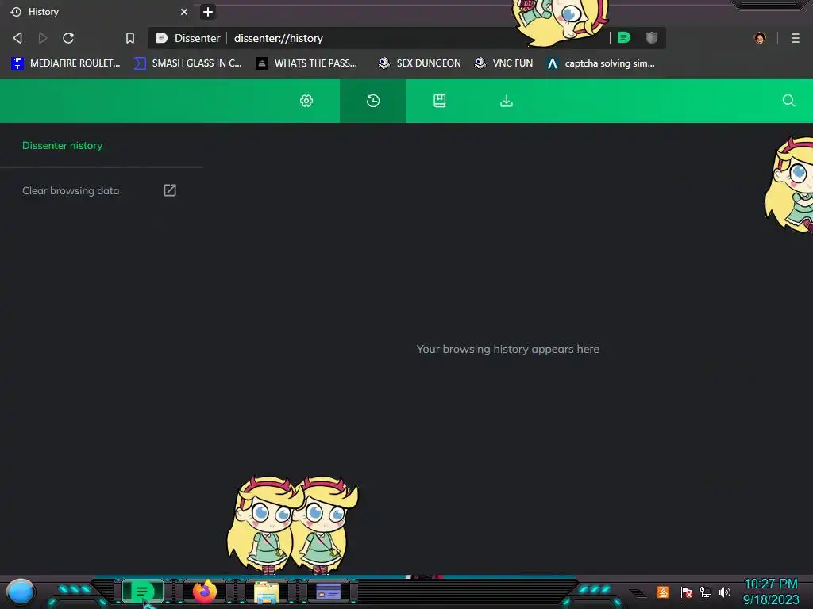
Task: Open Bookmarks icon in green bar
Action: click(439, 101)
